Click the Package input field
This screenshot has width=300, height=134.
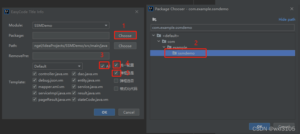pyautogui.click(x=71, y=36)
